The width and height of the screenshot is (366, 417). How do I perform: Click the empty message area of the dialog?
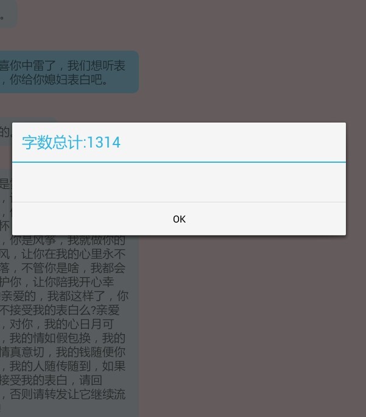179,182
